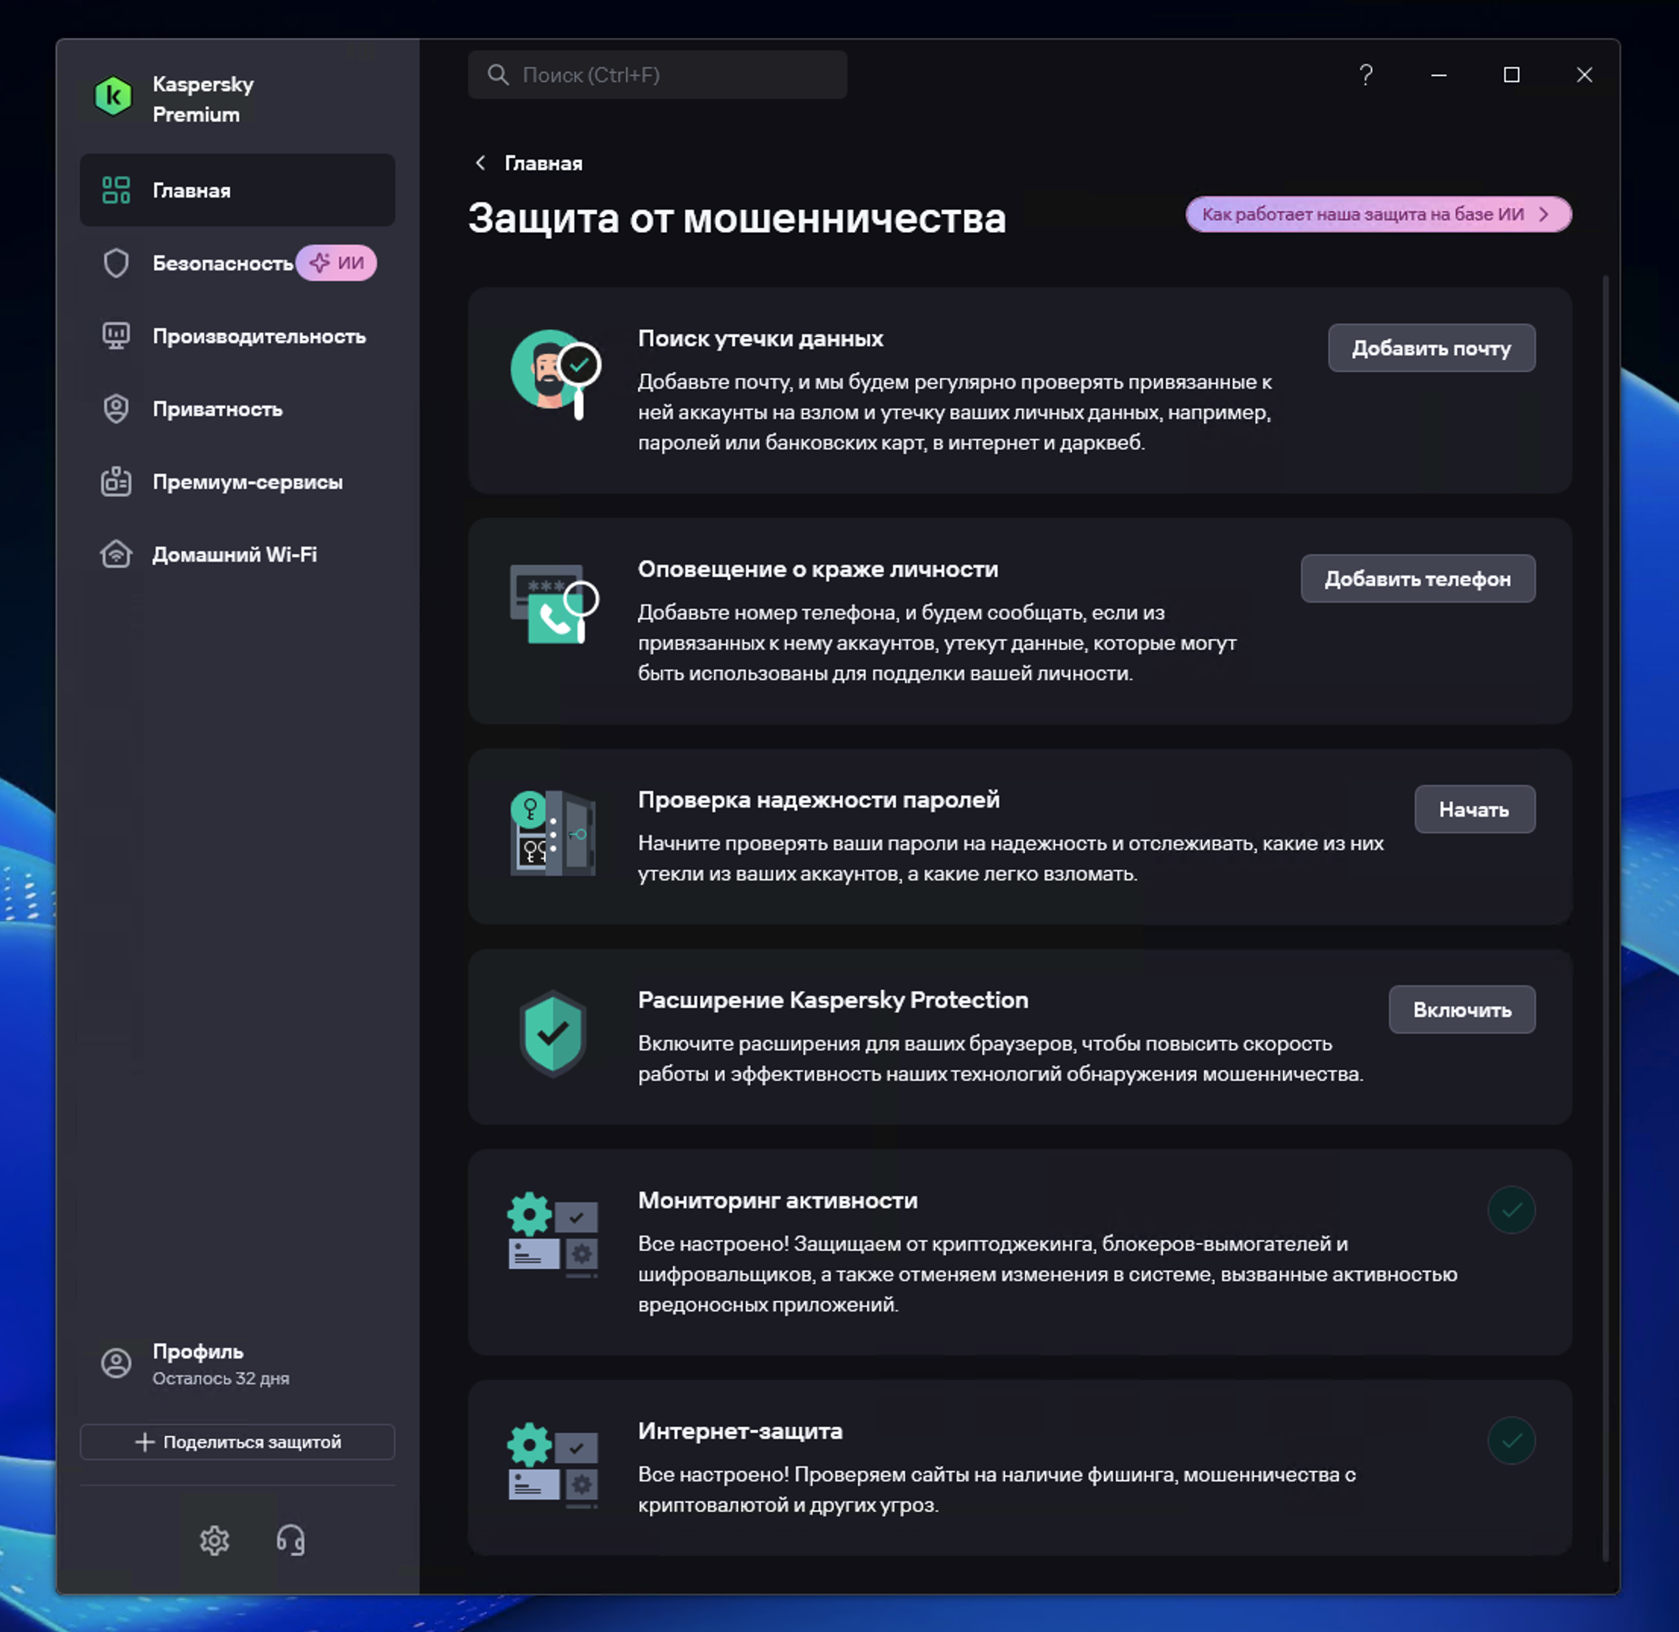Open the Приватность section
This screenshot has height=1632, width=1679.
pos(218,410)
